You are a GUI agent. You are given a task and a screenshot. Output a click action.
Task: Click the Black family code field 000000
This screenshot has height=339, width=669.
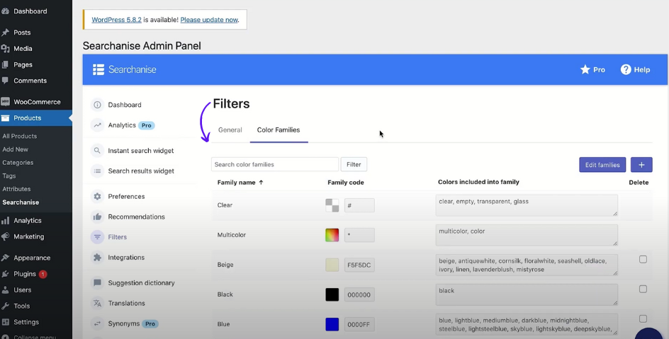pyautogui.click(x=360, y=294)
